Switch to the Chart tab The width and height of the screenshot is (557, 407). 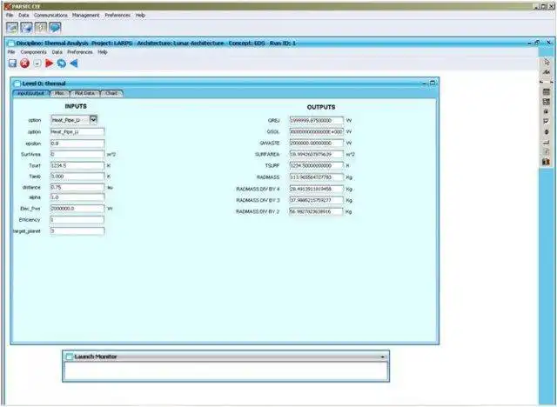pyautogui.click(x=111, y=93)
